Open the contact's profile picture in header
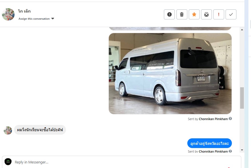Image resolution: width=251 pixels, height=168 pixels. [x=8, y=14]
